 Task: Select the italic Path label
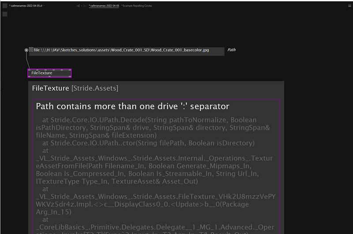pyautogui.click(x=231, y=50)
